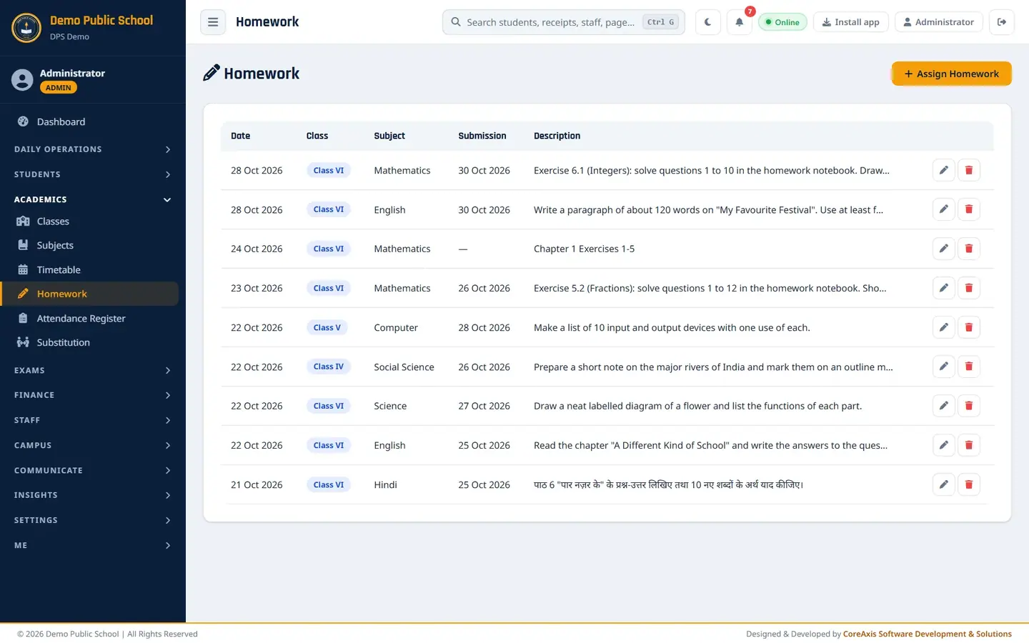
Task: Open the Subjects page
Action: click(x=90, y=245)
